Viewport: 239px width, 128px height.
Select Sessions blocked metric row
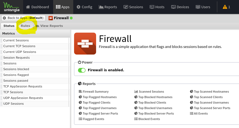pos(35,69)
